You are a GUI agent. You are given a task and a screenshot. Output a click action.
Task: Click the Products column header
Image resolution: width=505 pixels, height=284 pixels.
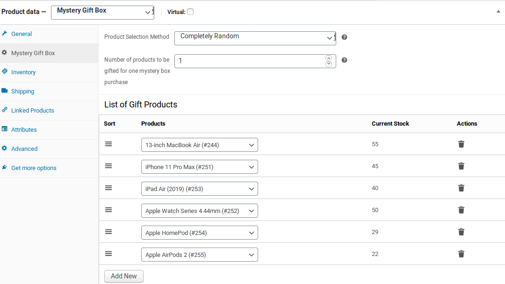tap(153, 124)
